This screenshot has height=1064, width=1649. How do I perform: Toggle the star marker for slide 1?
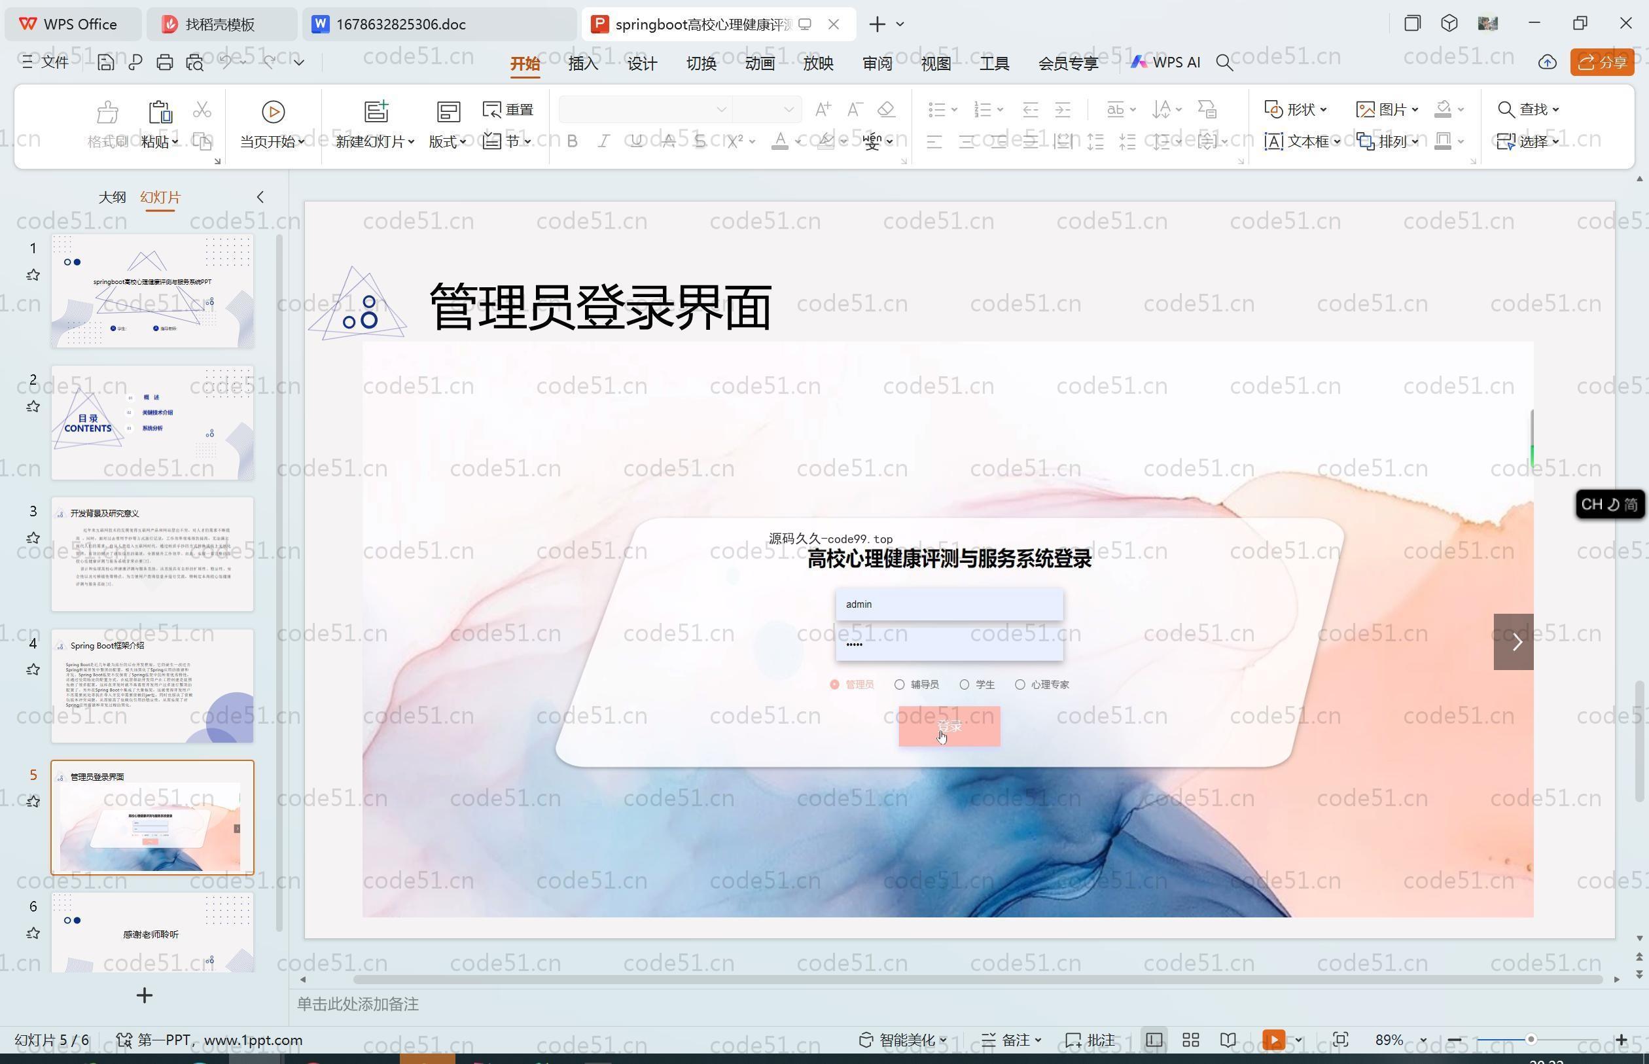coord(33,275)
